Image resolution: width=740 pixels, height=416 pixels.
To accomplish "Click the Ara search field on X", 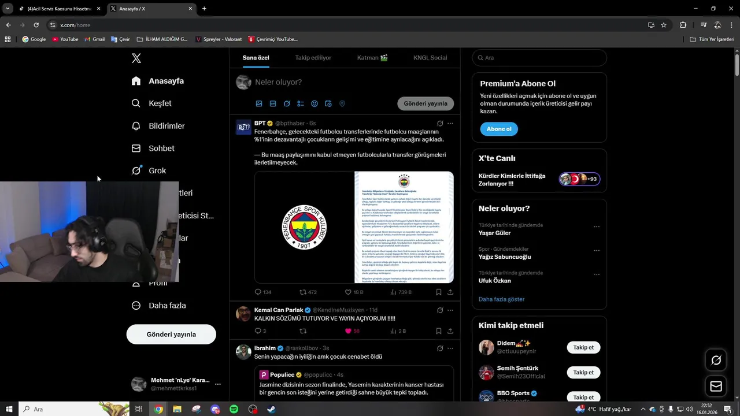I will tap(539, 58).
